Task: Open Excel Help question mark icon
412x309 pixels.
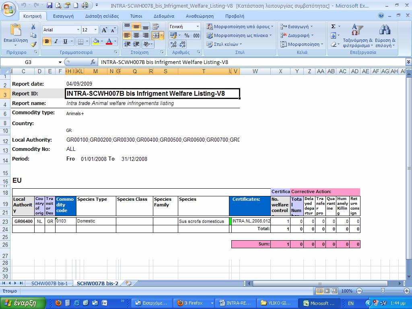Action: (381, 16)
